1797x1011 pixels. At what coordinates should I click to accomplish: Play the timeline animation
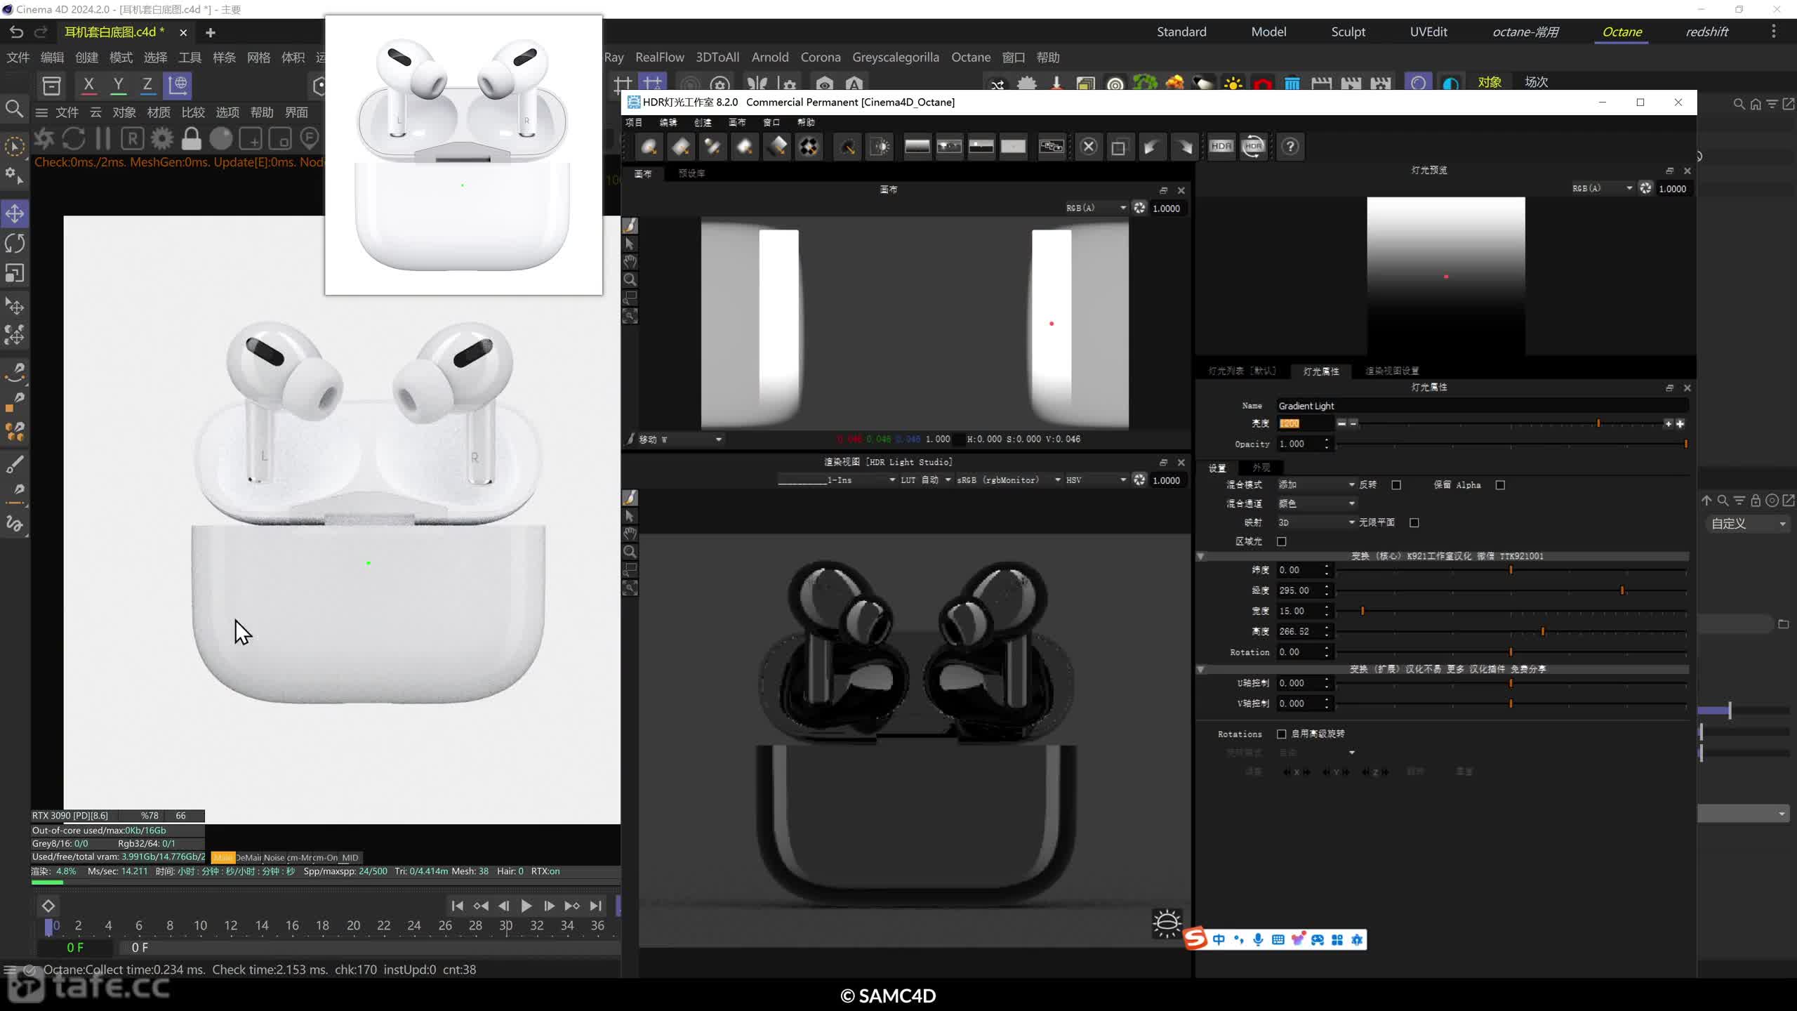coord(526,906)
